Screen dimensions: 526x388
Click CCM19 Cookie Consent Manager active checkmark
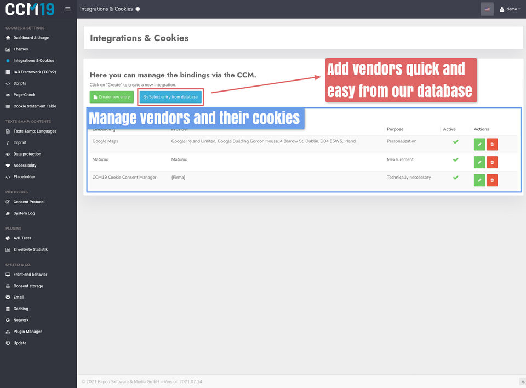click(x=455, y=178)
